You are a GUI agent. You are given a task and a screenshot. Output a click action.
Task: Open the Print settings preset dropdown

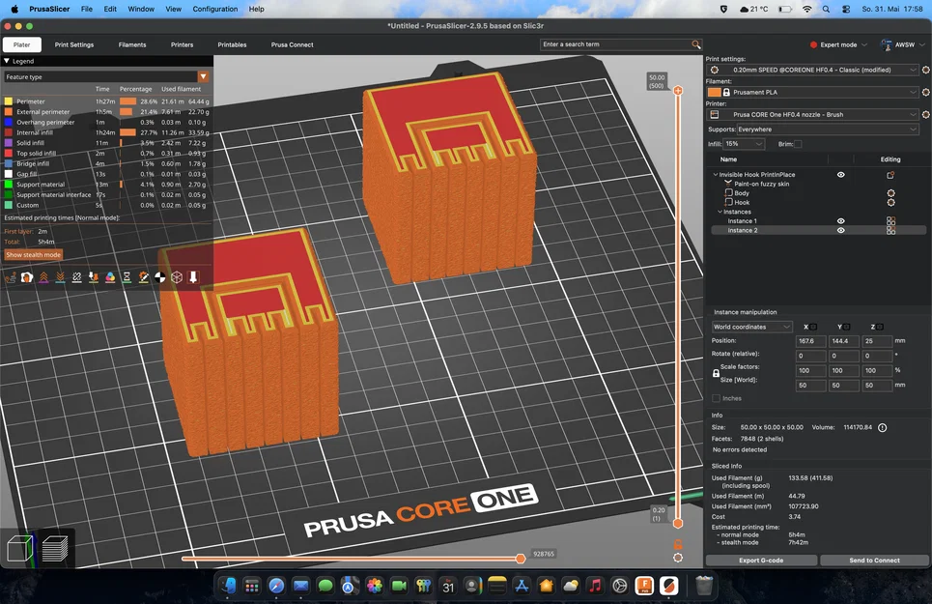click(x=812, y=70)
